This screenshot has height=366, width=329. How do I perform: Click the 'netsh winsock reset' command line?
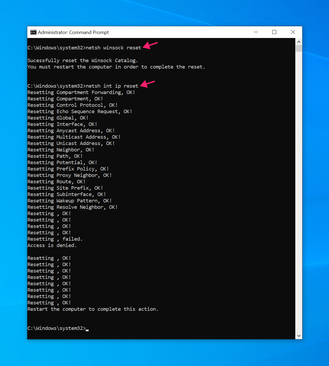84,48
